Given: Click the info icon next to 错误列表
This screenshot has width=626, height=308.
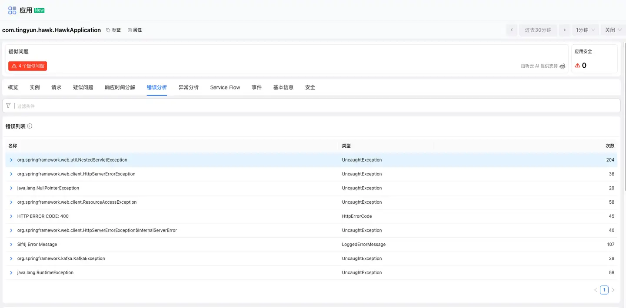Looking at the screenshot, I should pyautogui.click(x=29, y=126).
